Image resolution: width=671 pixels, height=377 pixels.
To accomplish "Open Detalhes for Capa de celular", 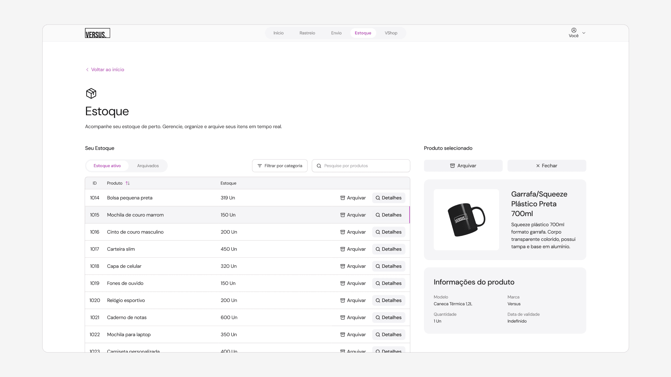I will tap(388, 266).
